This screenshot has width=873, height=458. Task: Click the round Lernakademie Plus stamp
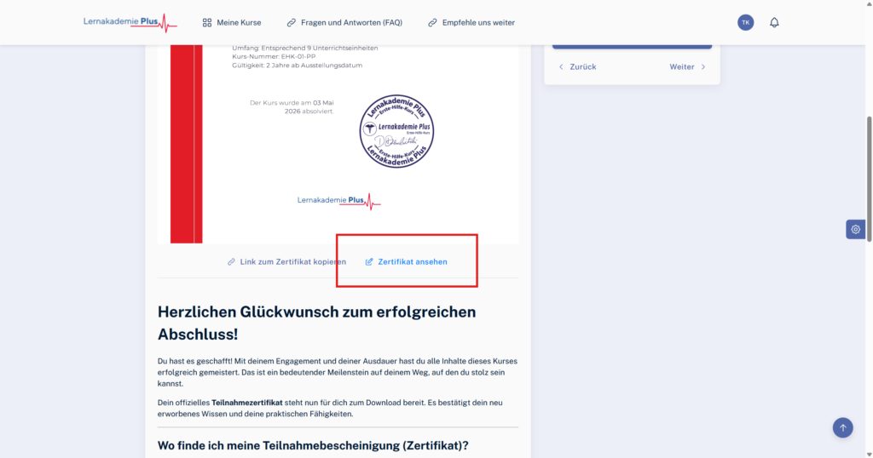coord(396,131)
